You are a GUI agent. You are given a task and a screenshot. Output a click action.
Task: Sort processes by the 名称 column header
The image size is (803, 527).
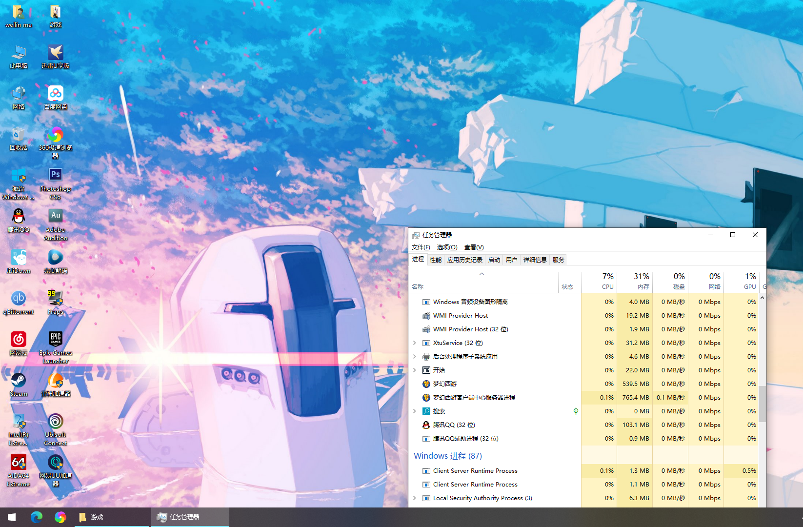(x=483, y=281)
